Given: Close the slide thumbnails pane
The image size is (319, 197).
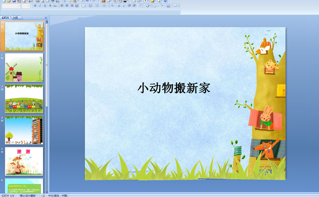Looking at the screenshot, I should click(46, 18).
